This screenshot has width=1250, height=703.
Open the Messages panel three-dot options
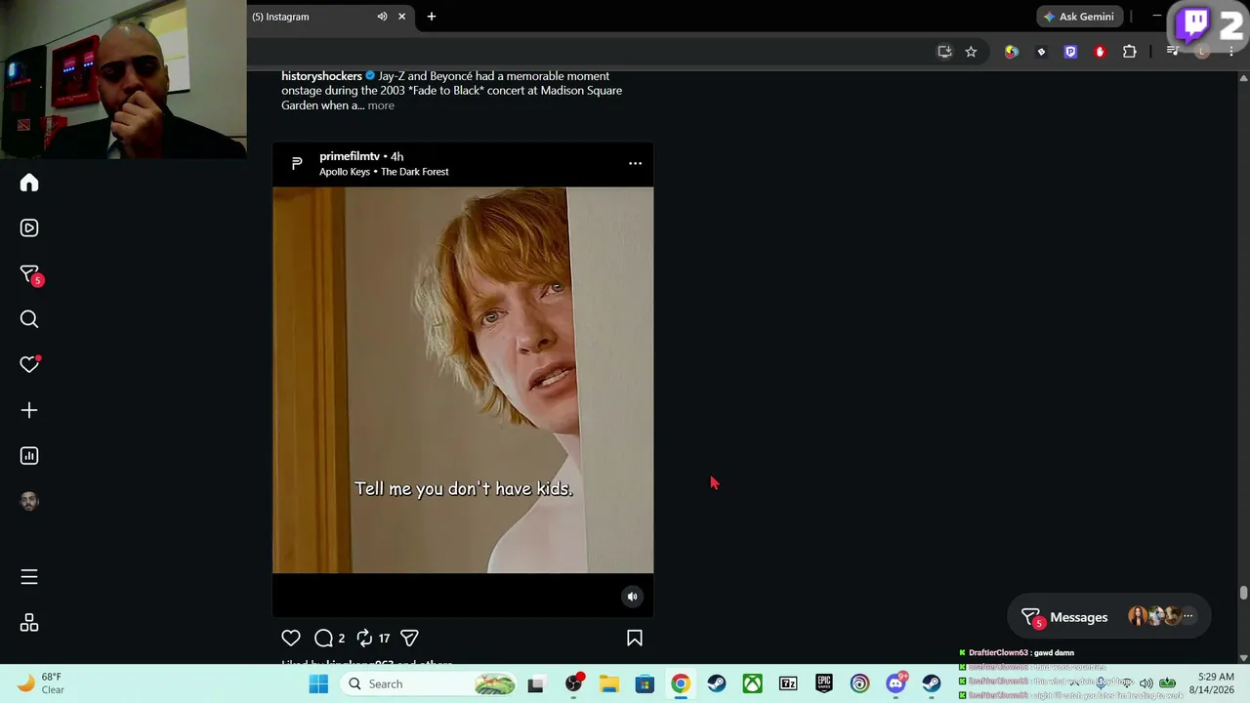(x=1187, y=616)
